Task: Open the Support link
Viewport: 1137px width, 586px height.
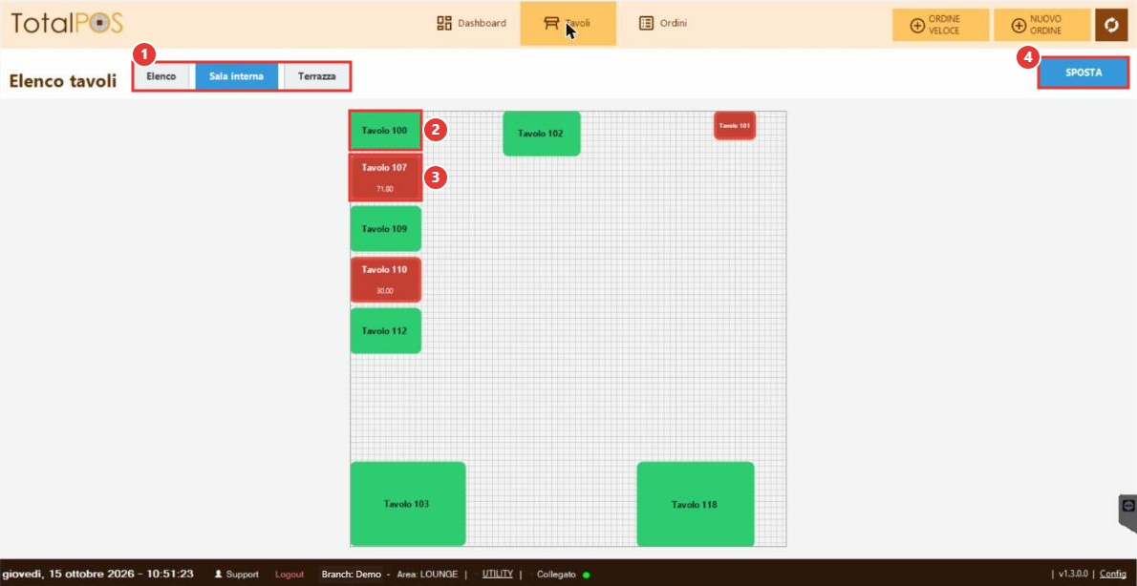Action: point(236,575)
